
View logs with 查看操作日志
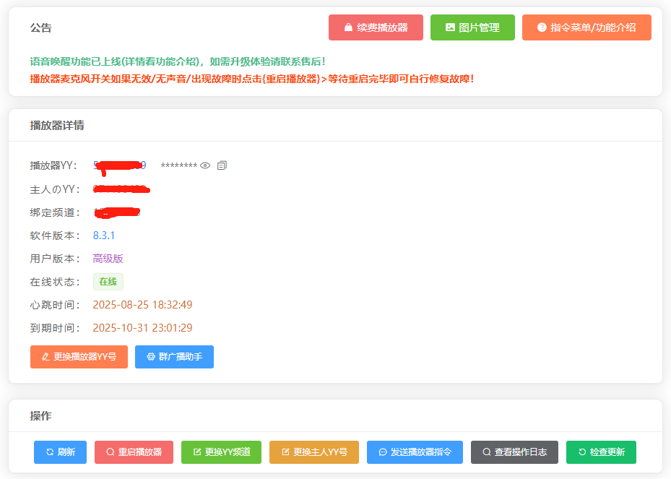514,452
